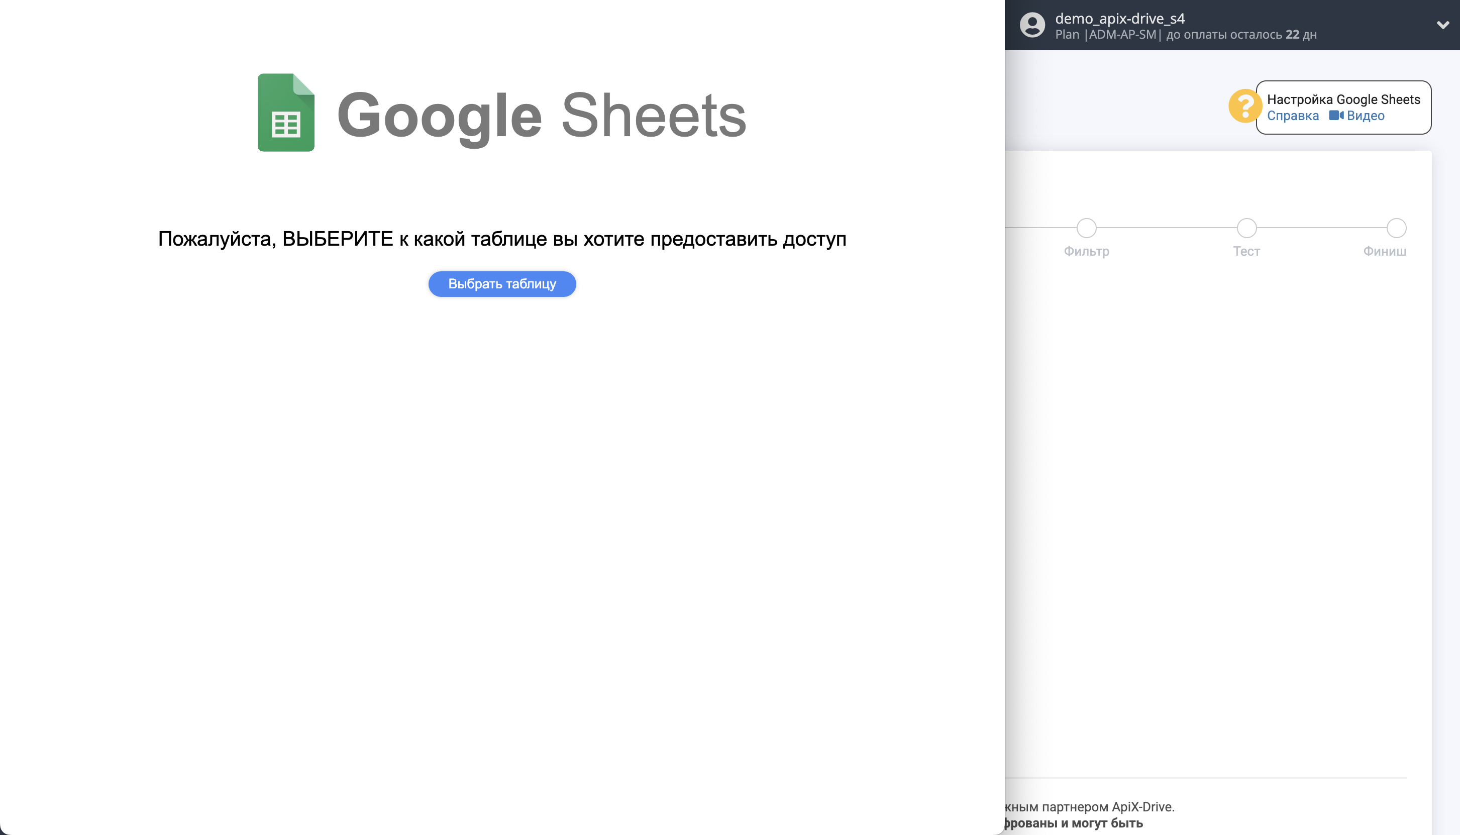Select the Финиш step circle
This screenshot has width=1460, height=835.
pyautogui.click(x=1396, y=228)
